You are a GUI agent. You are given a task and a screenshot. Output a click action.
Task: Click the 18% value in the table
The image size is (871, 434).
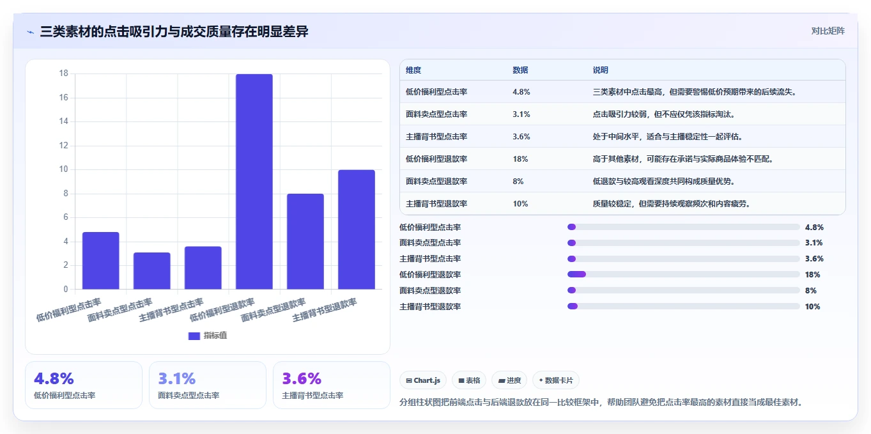coord(520,159)
